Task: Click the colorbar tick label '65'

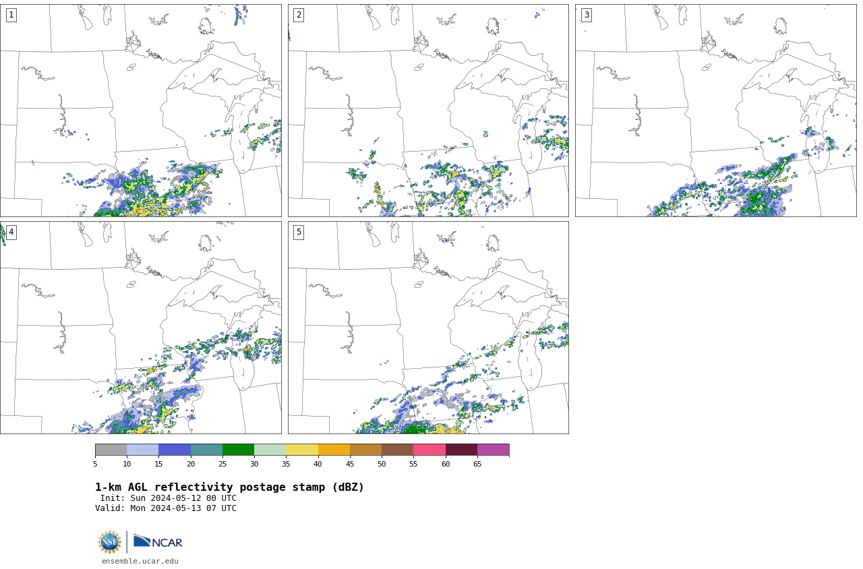Action: coord(477,464)
